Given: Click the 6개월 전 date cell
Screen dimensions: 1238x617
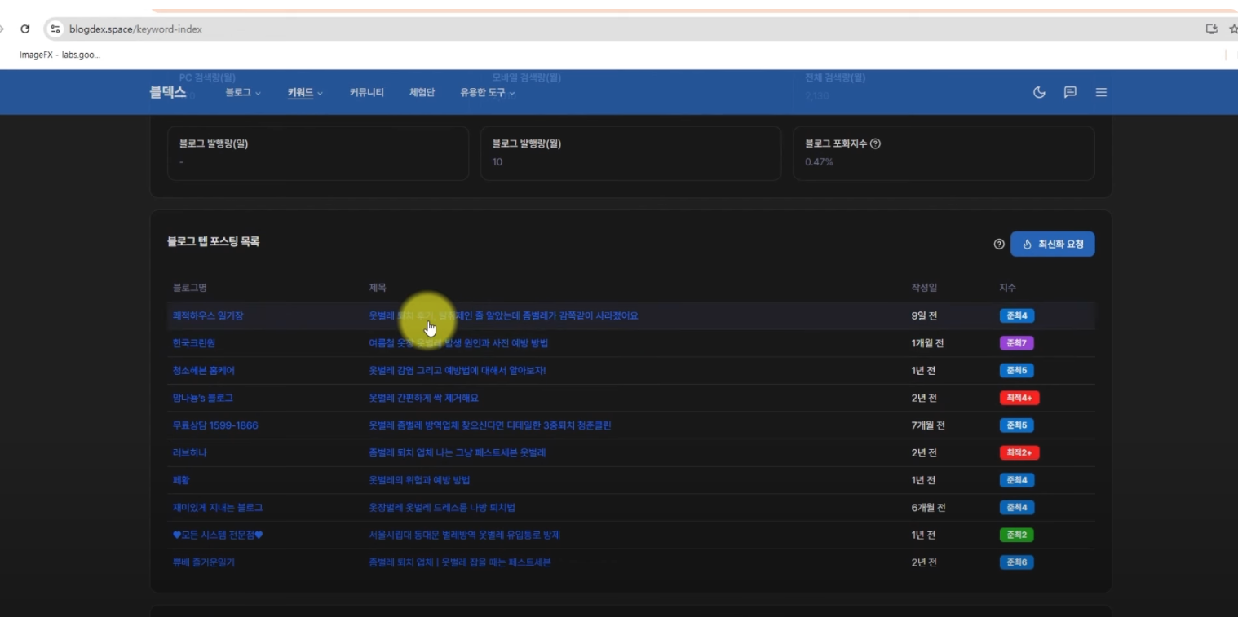Looking at the screenshot, I should (928, 507).
